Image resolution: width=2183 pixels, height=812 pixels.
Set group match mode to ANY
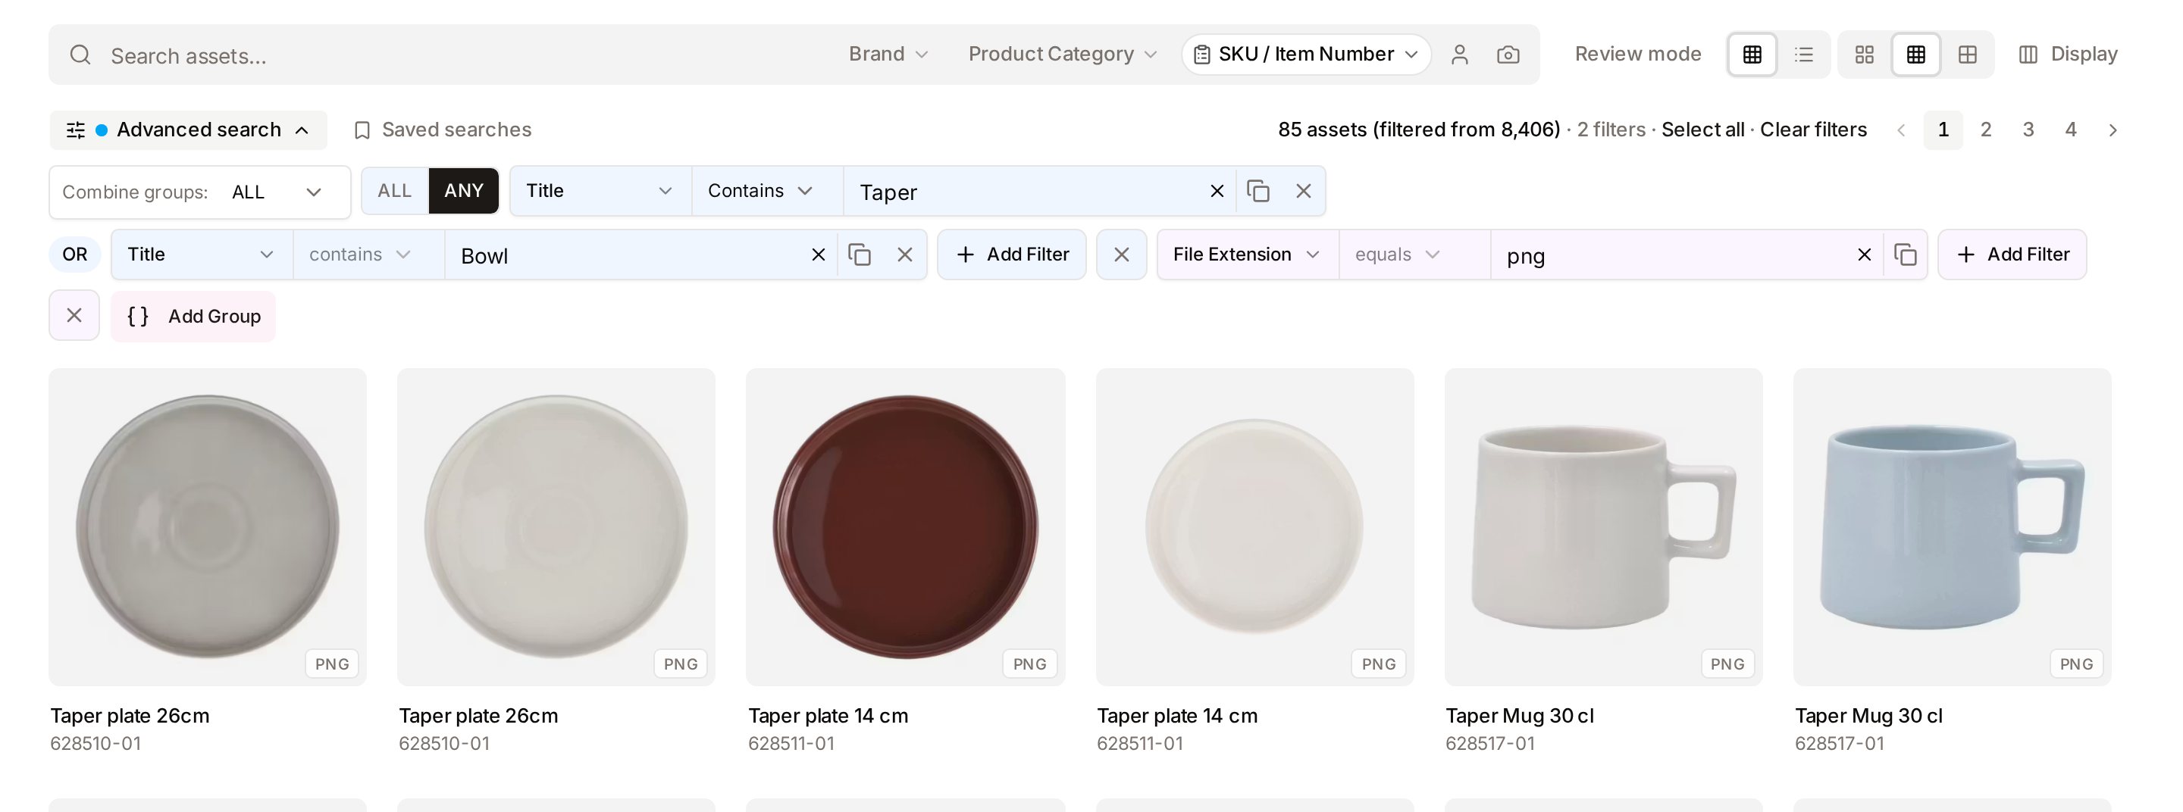coord(464,192)
